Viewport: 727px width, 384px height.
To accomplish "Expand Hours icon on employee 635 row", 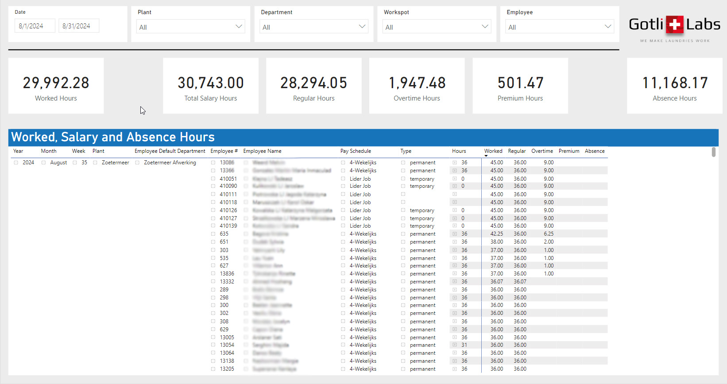I will tap(454, 234).
